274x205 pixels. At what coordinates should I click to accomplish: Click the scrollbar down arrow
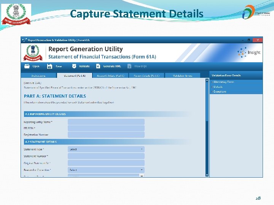pos(207,175)
